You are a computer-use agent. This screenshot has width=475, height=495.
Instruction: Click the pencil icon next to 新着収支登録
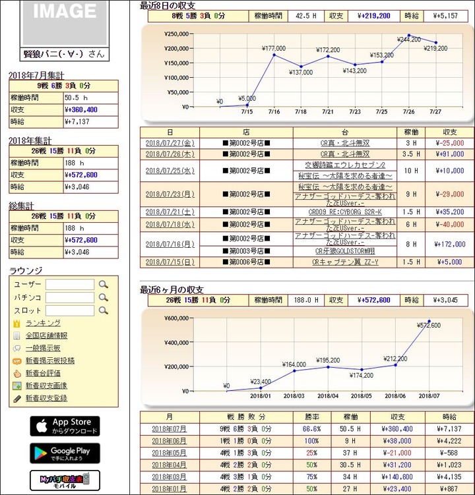(16, 398)
